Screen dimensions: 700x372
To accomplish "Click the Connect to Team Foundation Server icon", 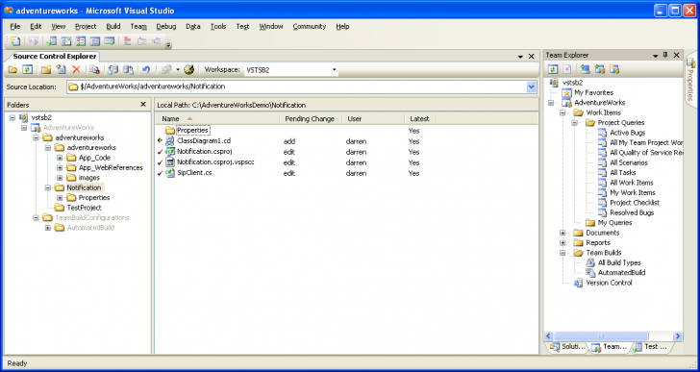I will tap(585, 69).
